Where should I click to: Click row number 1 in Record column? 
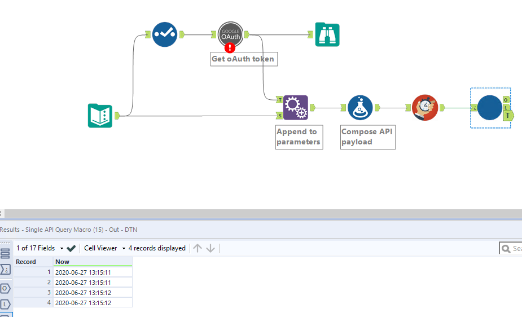(33, 272)
